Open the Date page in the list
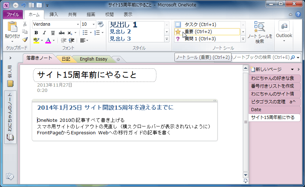 click(274, 109)
